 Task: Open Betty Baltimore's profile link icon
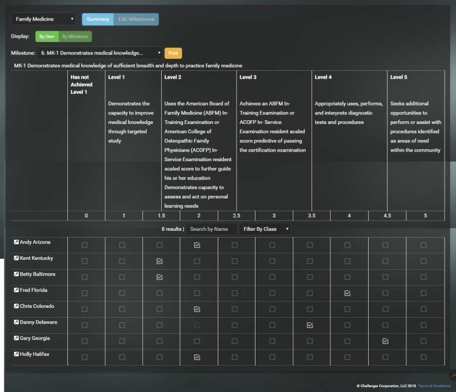[x=16, y=274]
